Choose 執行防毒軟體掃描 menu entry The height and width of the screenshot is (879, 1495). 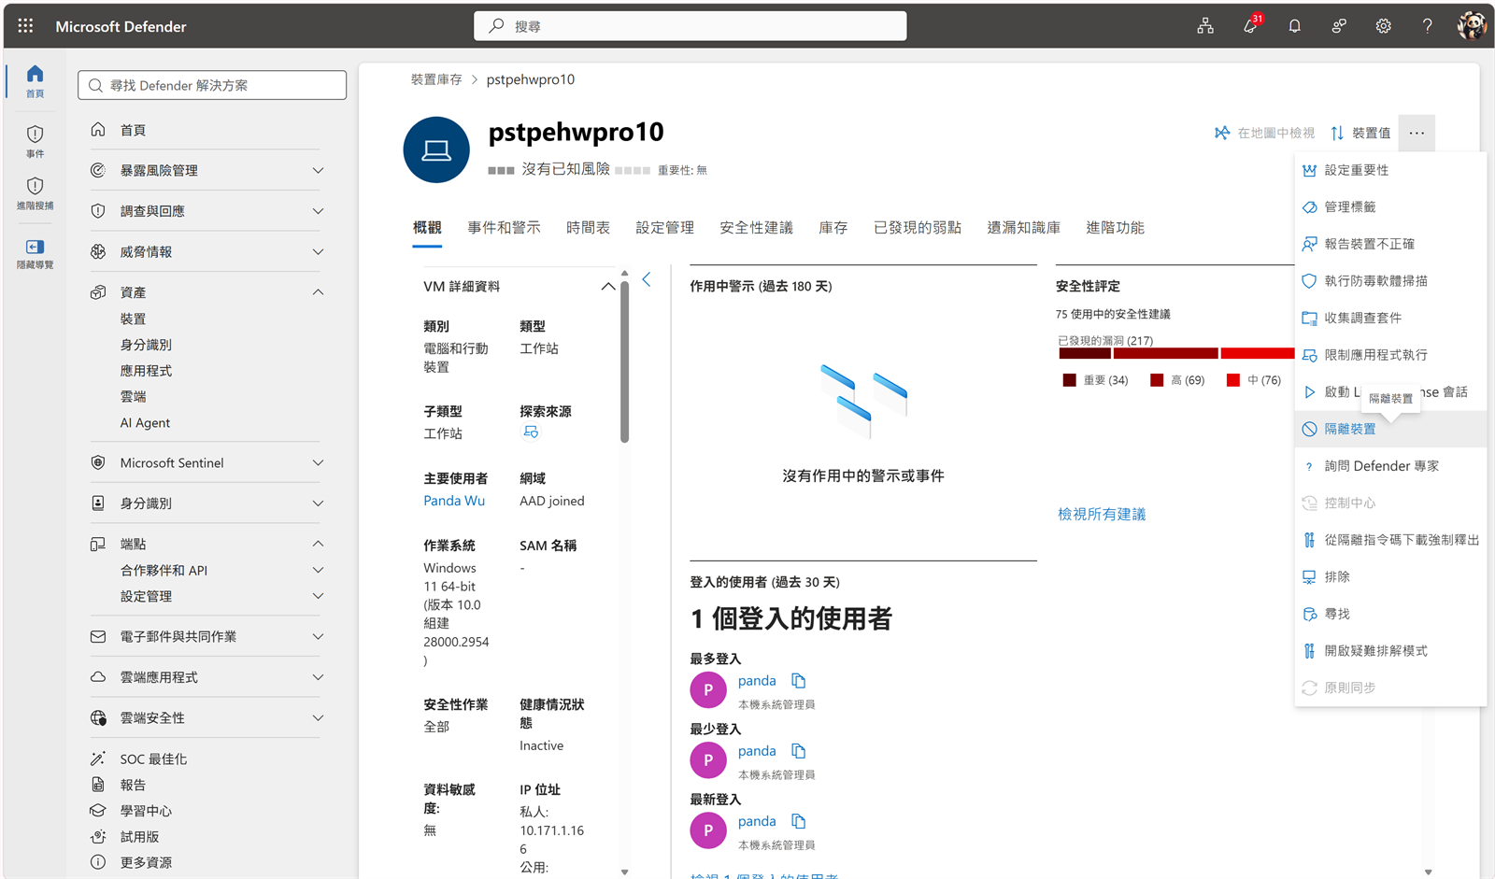1390,280
